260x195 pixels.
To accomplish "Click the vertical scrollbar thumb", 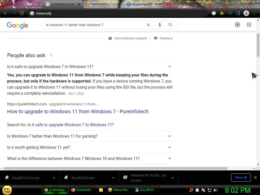I will (258, 45).
